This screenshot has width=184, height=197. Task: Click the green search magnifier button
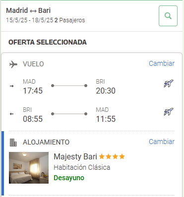coord(168,16)
